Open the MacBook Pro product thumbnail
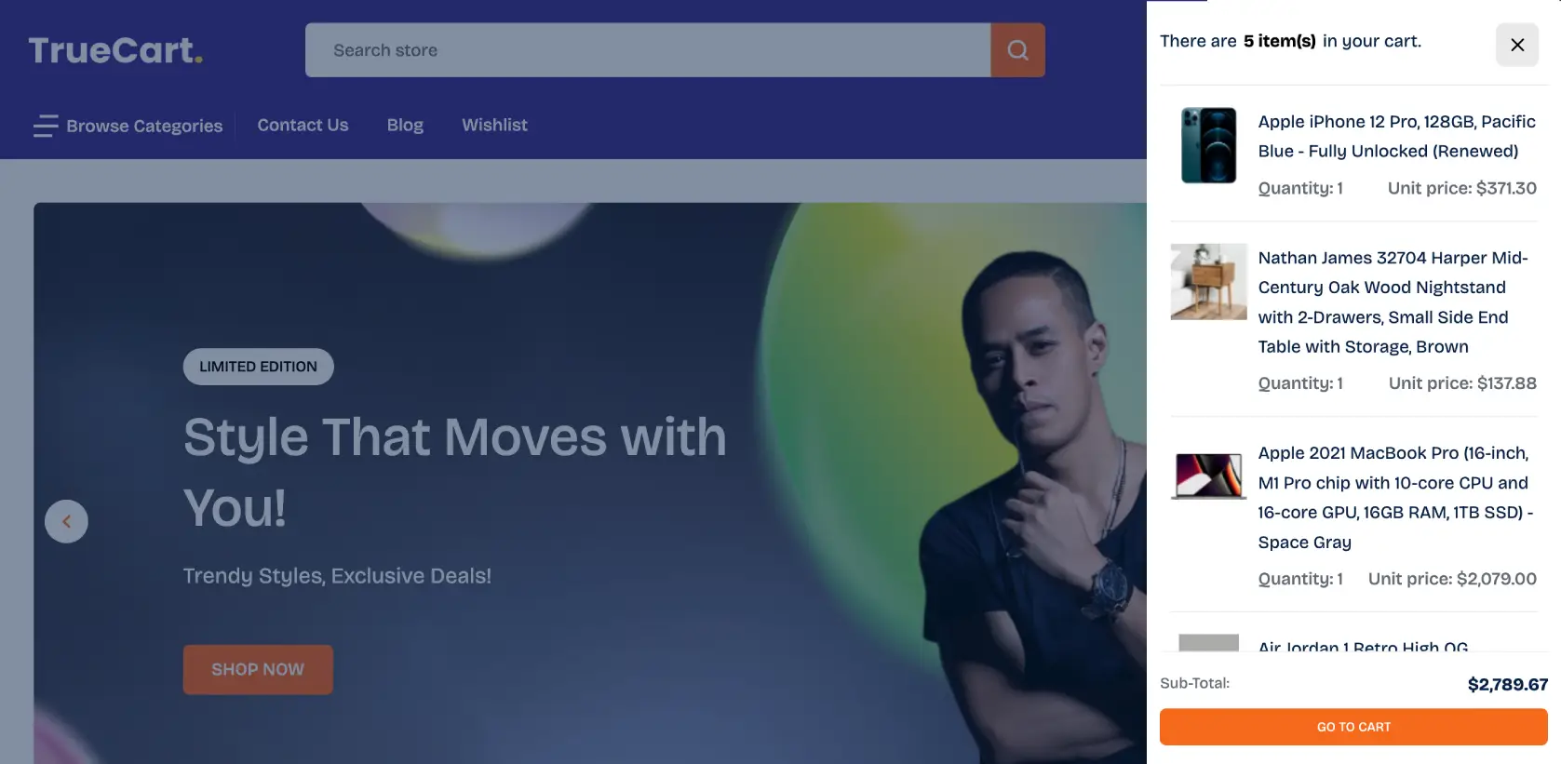Image resolution: width=1561 pixels, height=764 pixels. [1208, 476]
